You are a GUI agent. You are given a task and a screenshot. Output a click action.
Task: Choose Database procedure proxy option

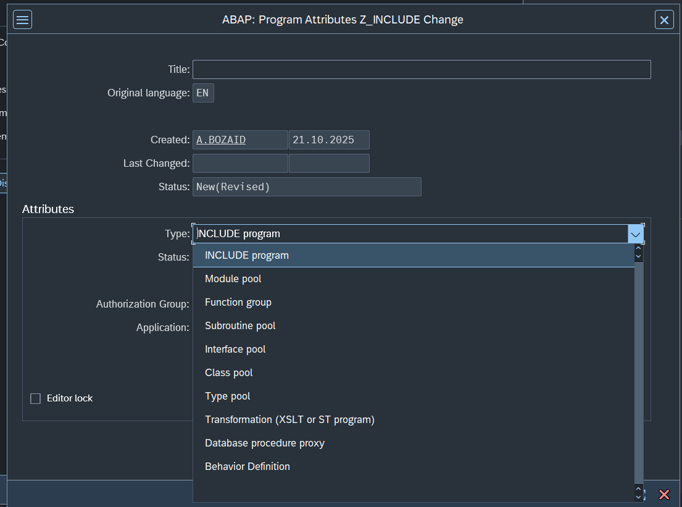(265, 443)
